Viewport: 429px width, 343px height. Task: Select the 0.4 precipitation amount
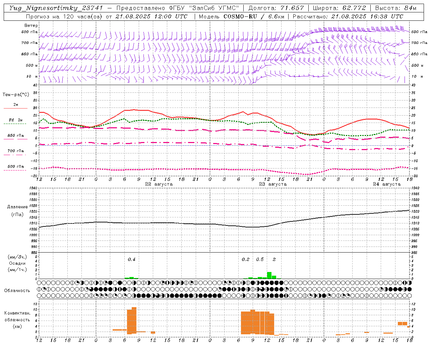(x=132, y=259)
